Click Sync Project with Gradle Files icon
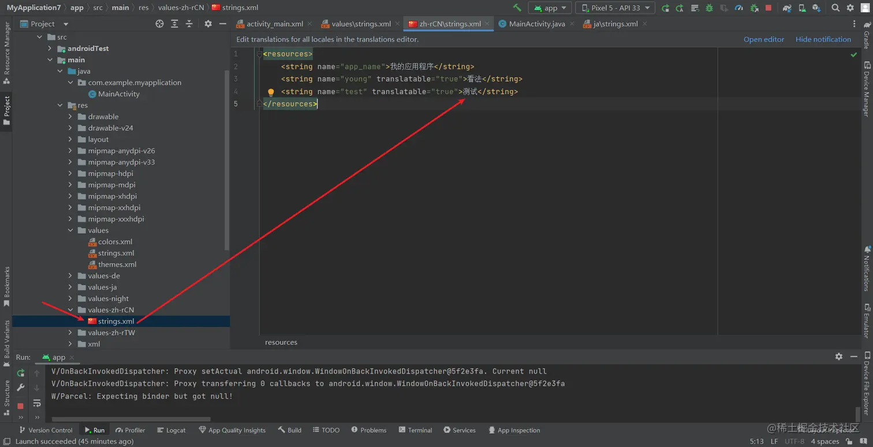Viewport: 873px width, 447px height. click(787, 8)
